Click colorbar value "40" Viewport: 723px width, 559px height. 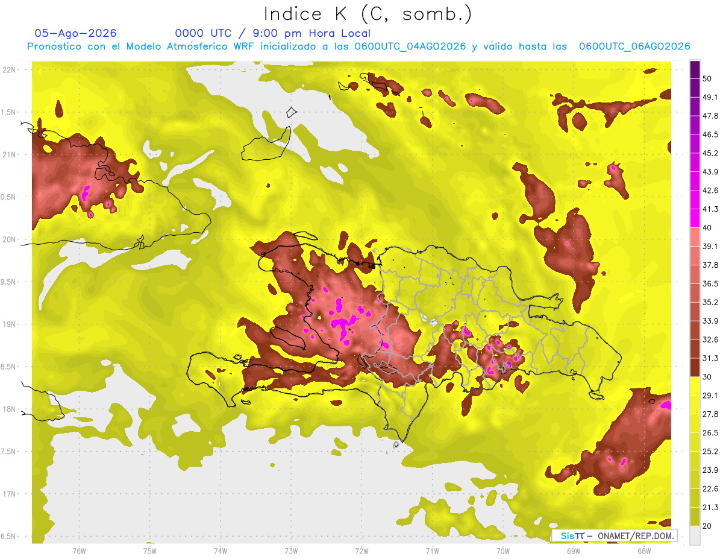[707, 228]
